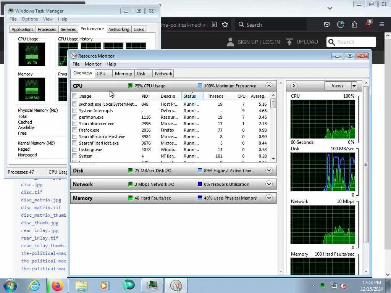The width and height of the screenshot is (391, 293).
Task: Click the graph pane scrollbar down arrow
Action: [366, 271]
